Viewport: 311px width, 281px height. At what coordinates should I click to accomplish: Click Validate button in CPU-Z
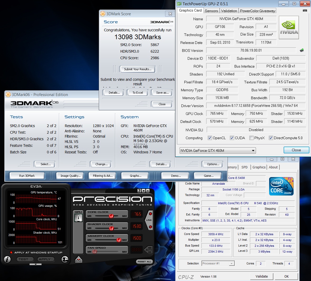click(261, 277)
